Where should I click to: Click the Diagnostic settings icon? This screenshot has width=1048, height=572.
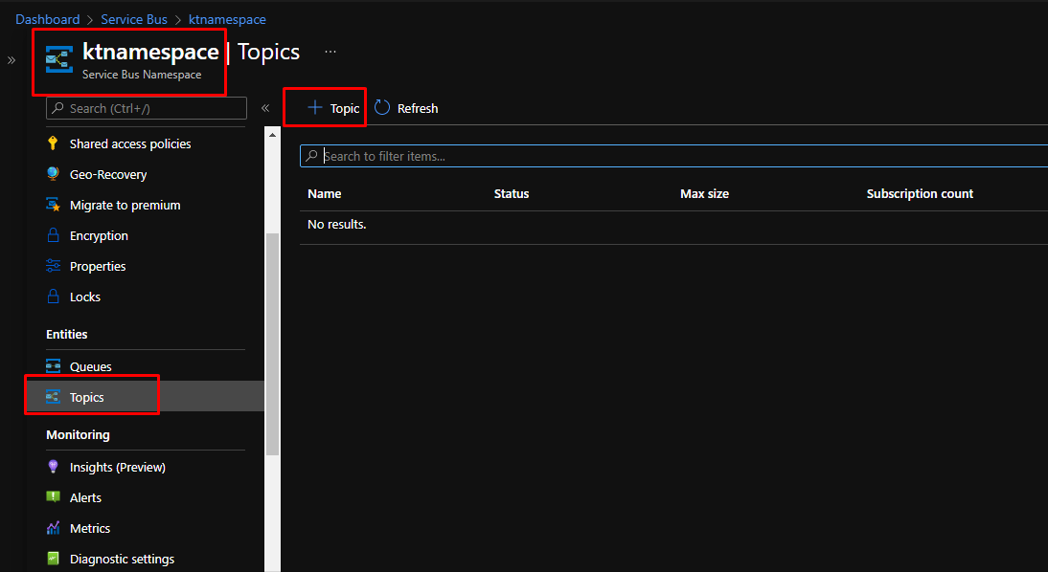click(53, 560)
